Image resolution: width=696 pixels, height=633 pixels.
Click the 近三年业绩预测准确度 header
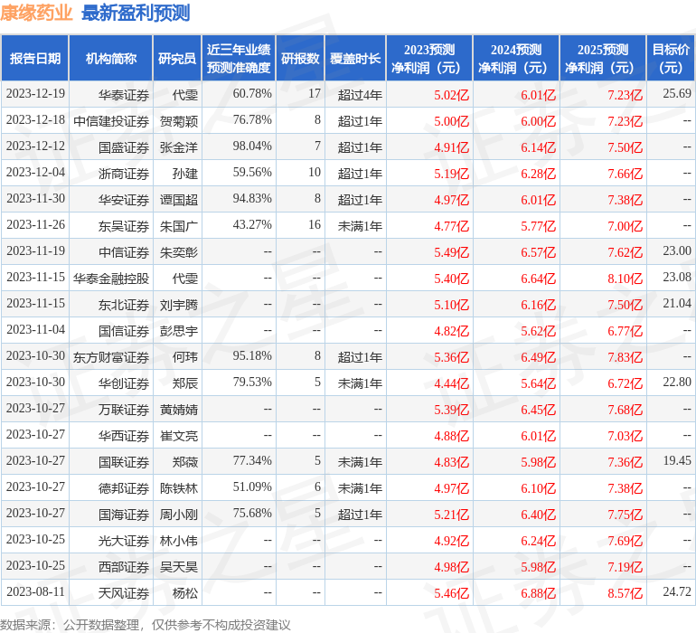coord(239,58)
